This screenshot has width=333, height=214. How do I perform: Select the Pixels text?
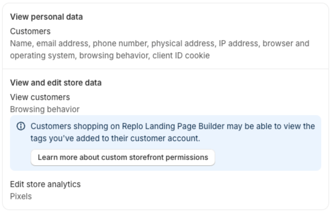tap(21, 196)
